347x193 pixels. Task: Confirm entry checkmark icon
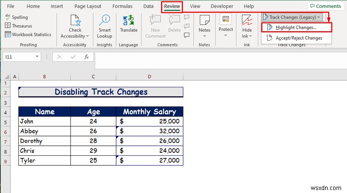coord(73,57)
